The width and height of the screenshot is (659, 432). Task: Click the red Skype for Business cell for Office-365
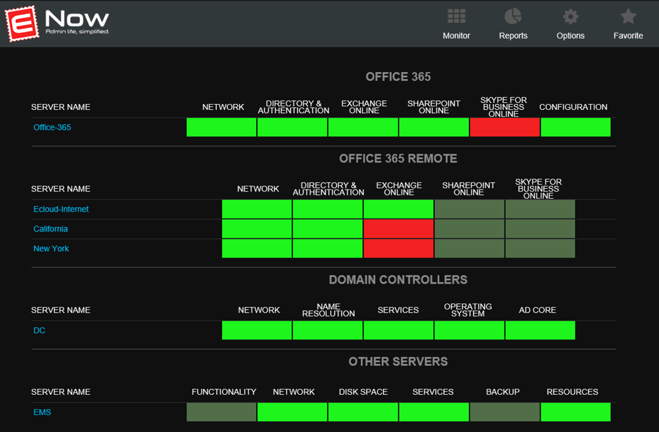click(x=505, y=127)
